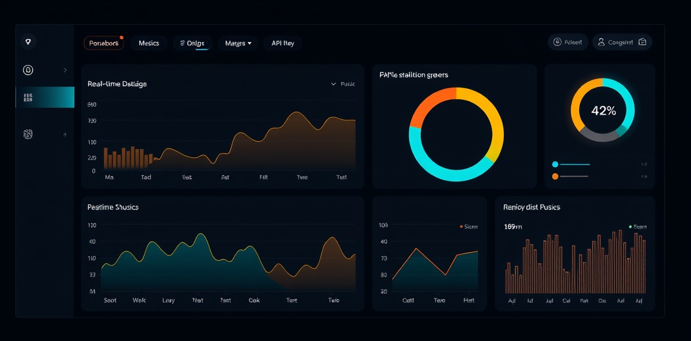Image resolution: width=691 pixels, height=341 pixels.
Task: Click the puzzle icon at sidebar bottom
Action: [28, 134]
